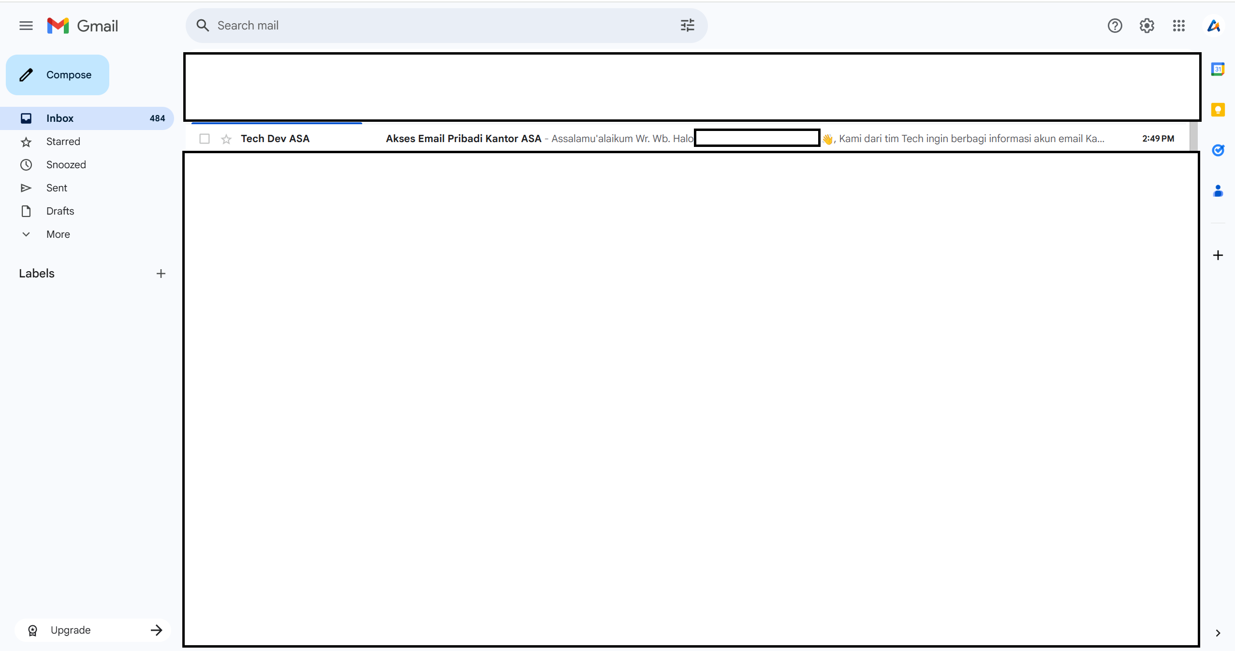Click the search options filter icon
1235x651 pixels.
pos(687,26)
